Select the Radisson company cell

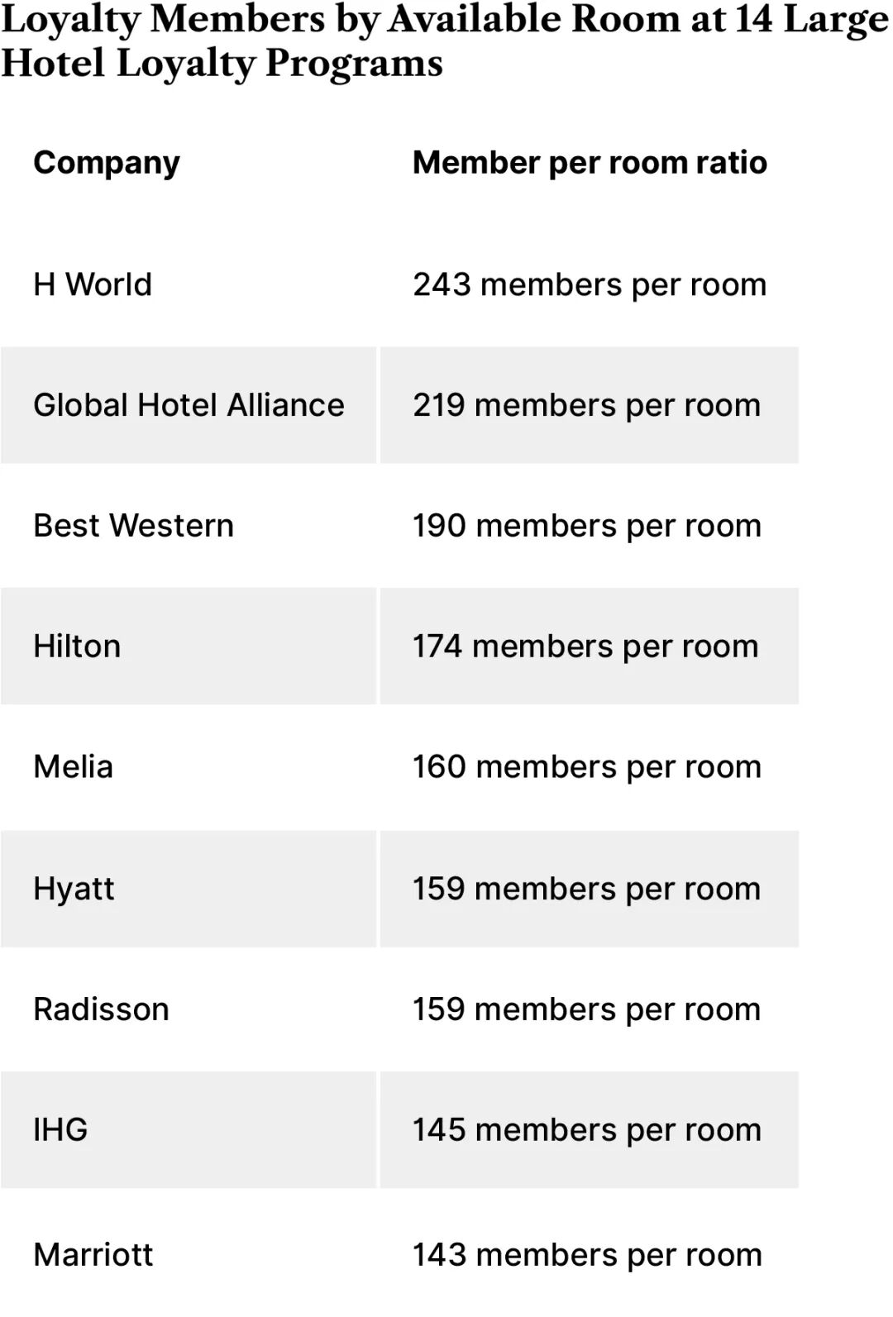[101, 1009]
